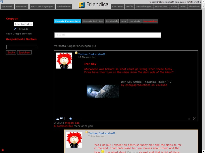Click the thumbs-up like icon on Iron Sky post

[57, 119]
